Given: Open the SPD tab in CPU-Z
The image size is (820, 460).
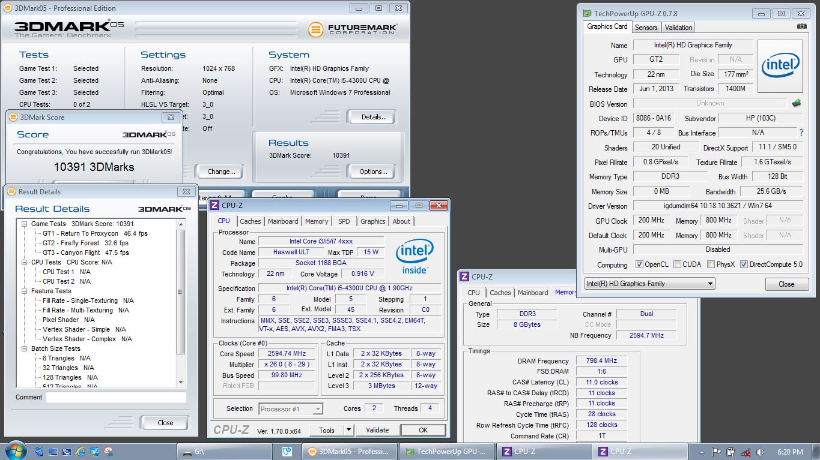Looking at the screenshot, I should 344,221.
